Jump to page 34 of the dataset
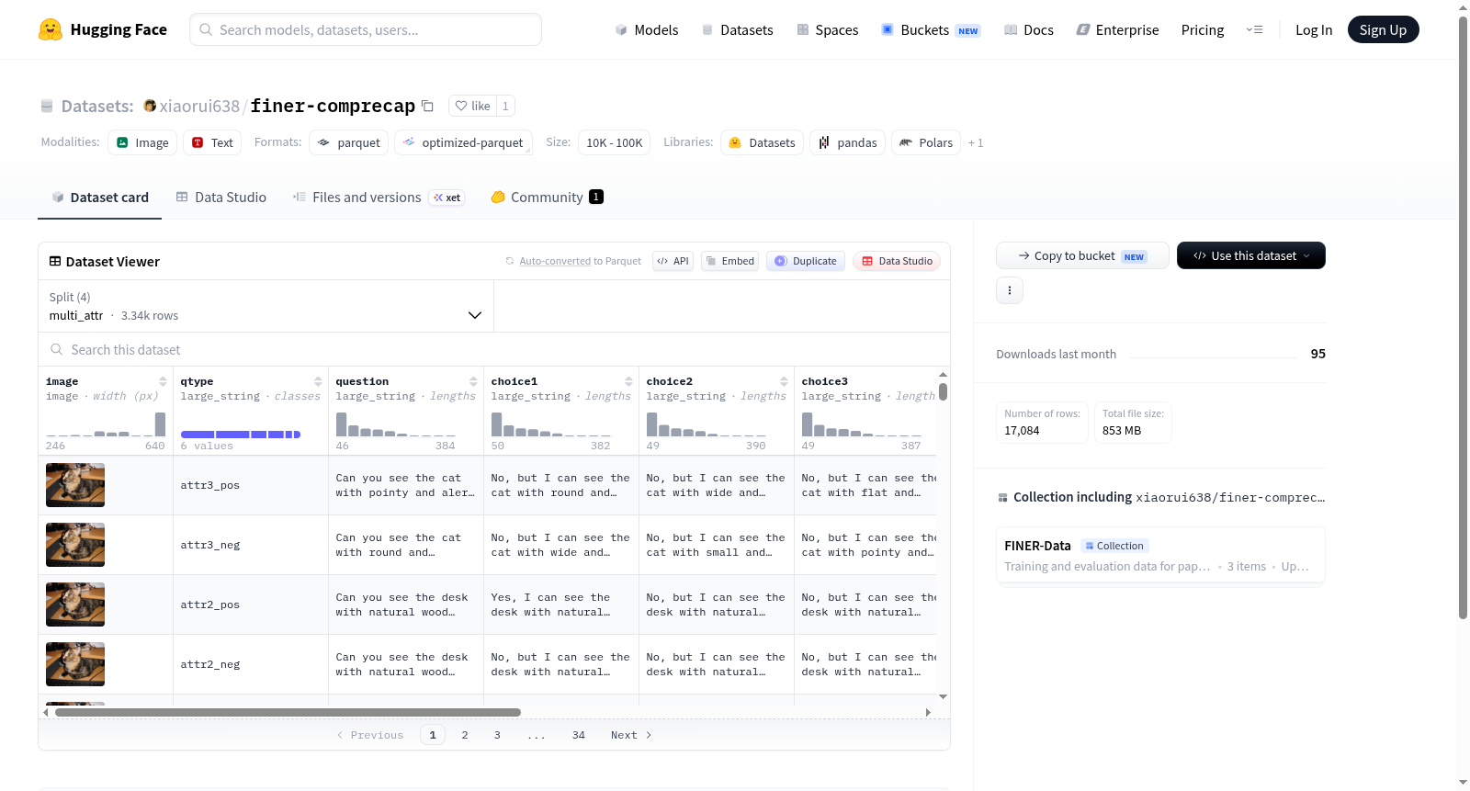This screenshot has width=1470, height=791. point(579,735)
